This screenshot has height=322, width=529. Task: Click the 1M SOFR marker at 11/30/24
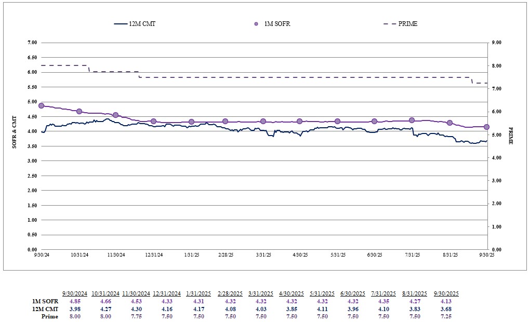point(115,115)
